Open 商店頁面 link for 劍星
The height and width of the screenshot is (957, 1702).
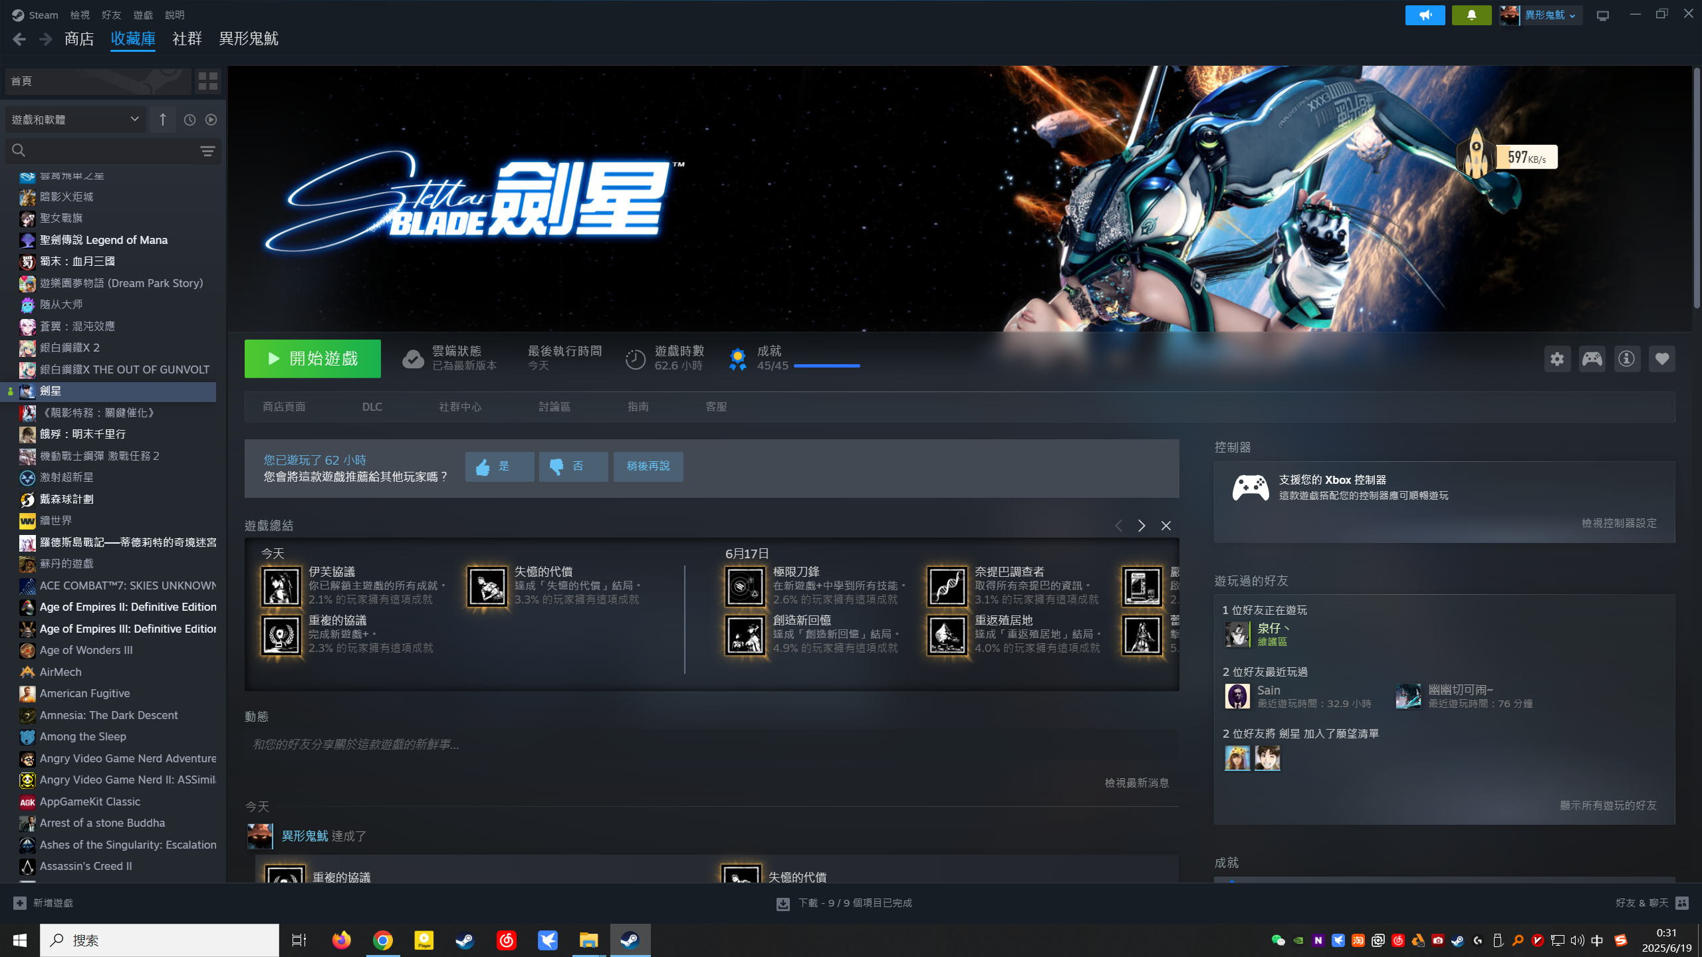(284, 407)
